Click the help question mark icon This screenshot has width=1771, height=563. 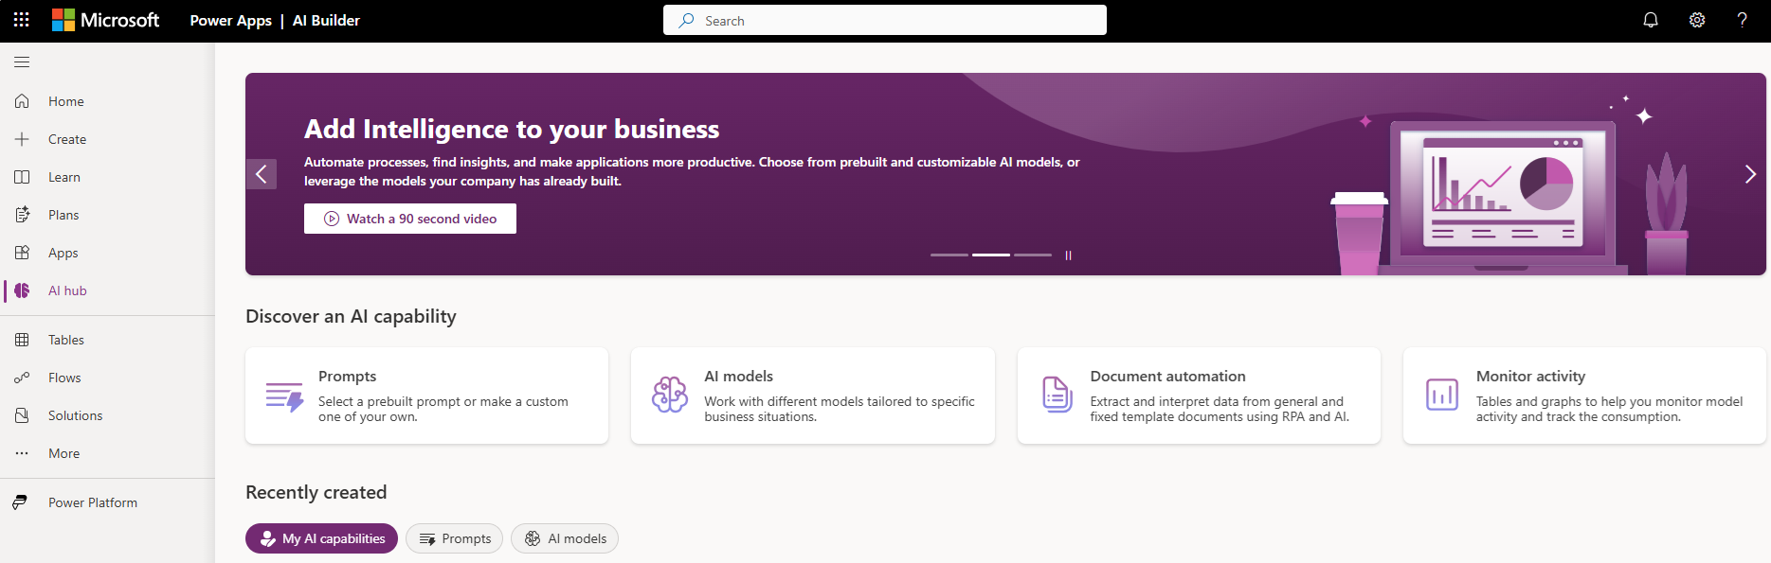(x=1742, y=20)
